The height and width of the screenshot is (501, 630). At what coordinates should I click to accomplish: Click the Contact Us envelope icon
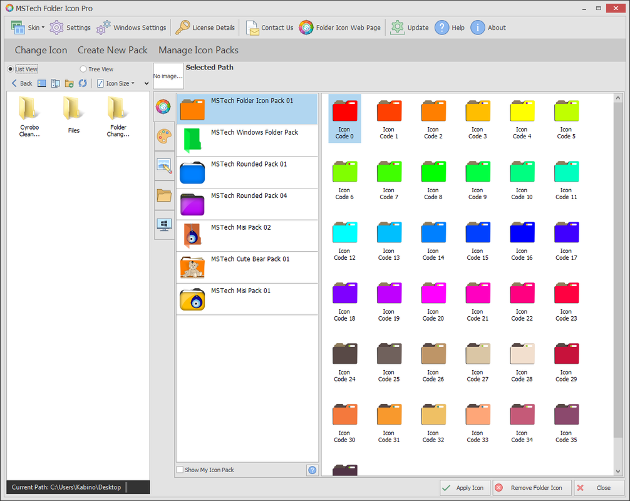pyautogui.click(x=252, y=28)
